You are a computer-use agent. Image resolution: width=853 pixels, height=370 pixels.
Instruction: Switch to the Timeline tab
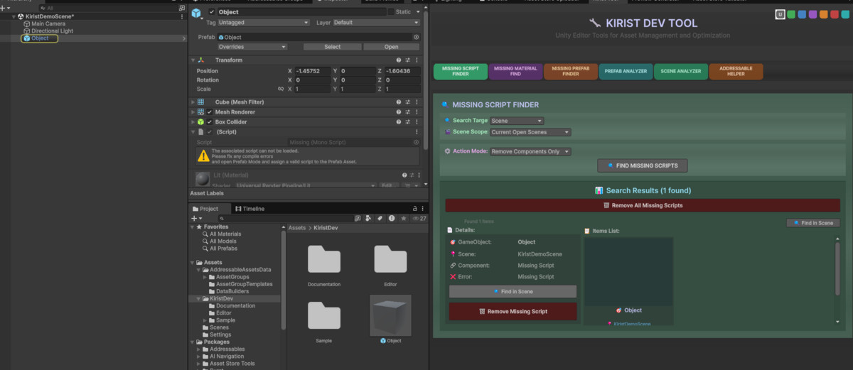(250, 209)
